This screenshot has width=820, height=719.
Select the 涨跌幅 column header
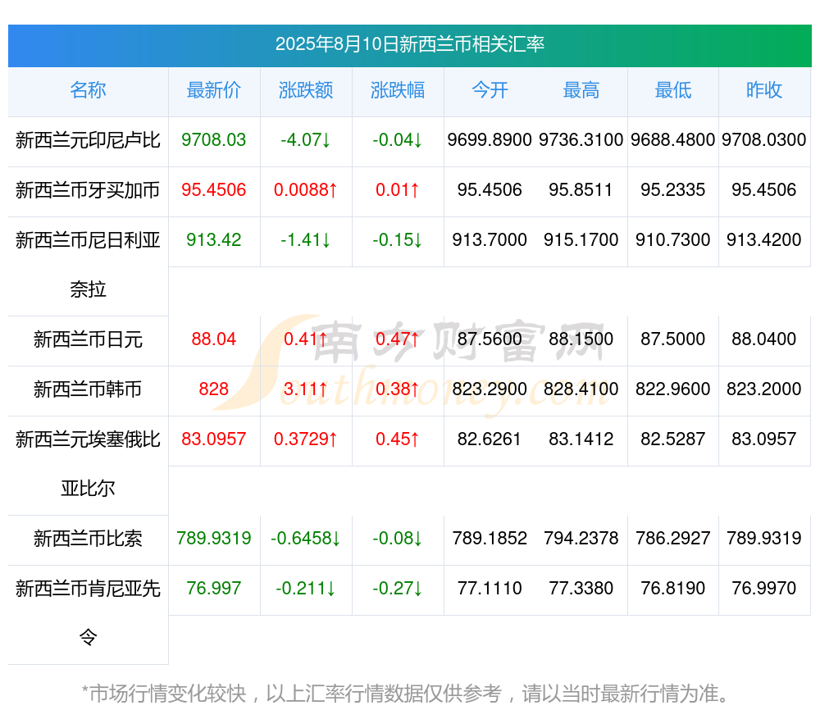point(398,90)
